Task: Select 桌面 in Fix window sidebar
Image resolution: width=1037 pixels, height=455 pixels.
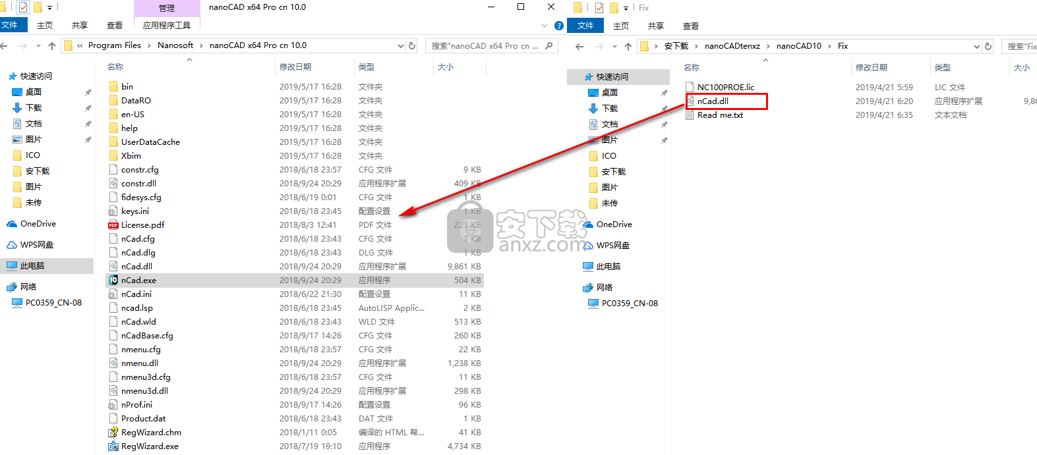Action: (x=610, y=93)
